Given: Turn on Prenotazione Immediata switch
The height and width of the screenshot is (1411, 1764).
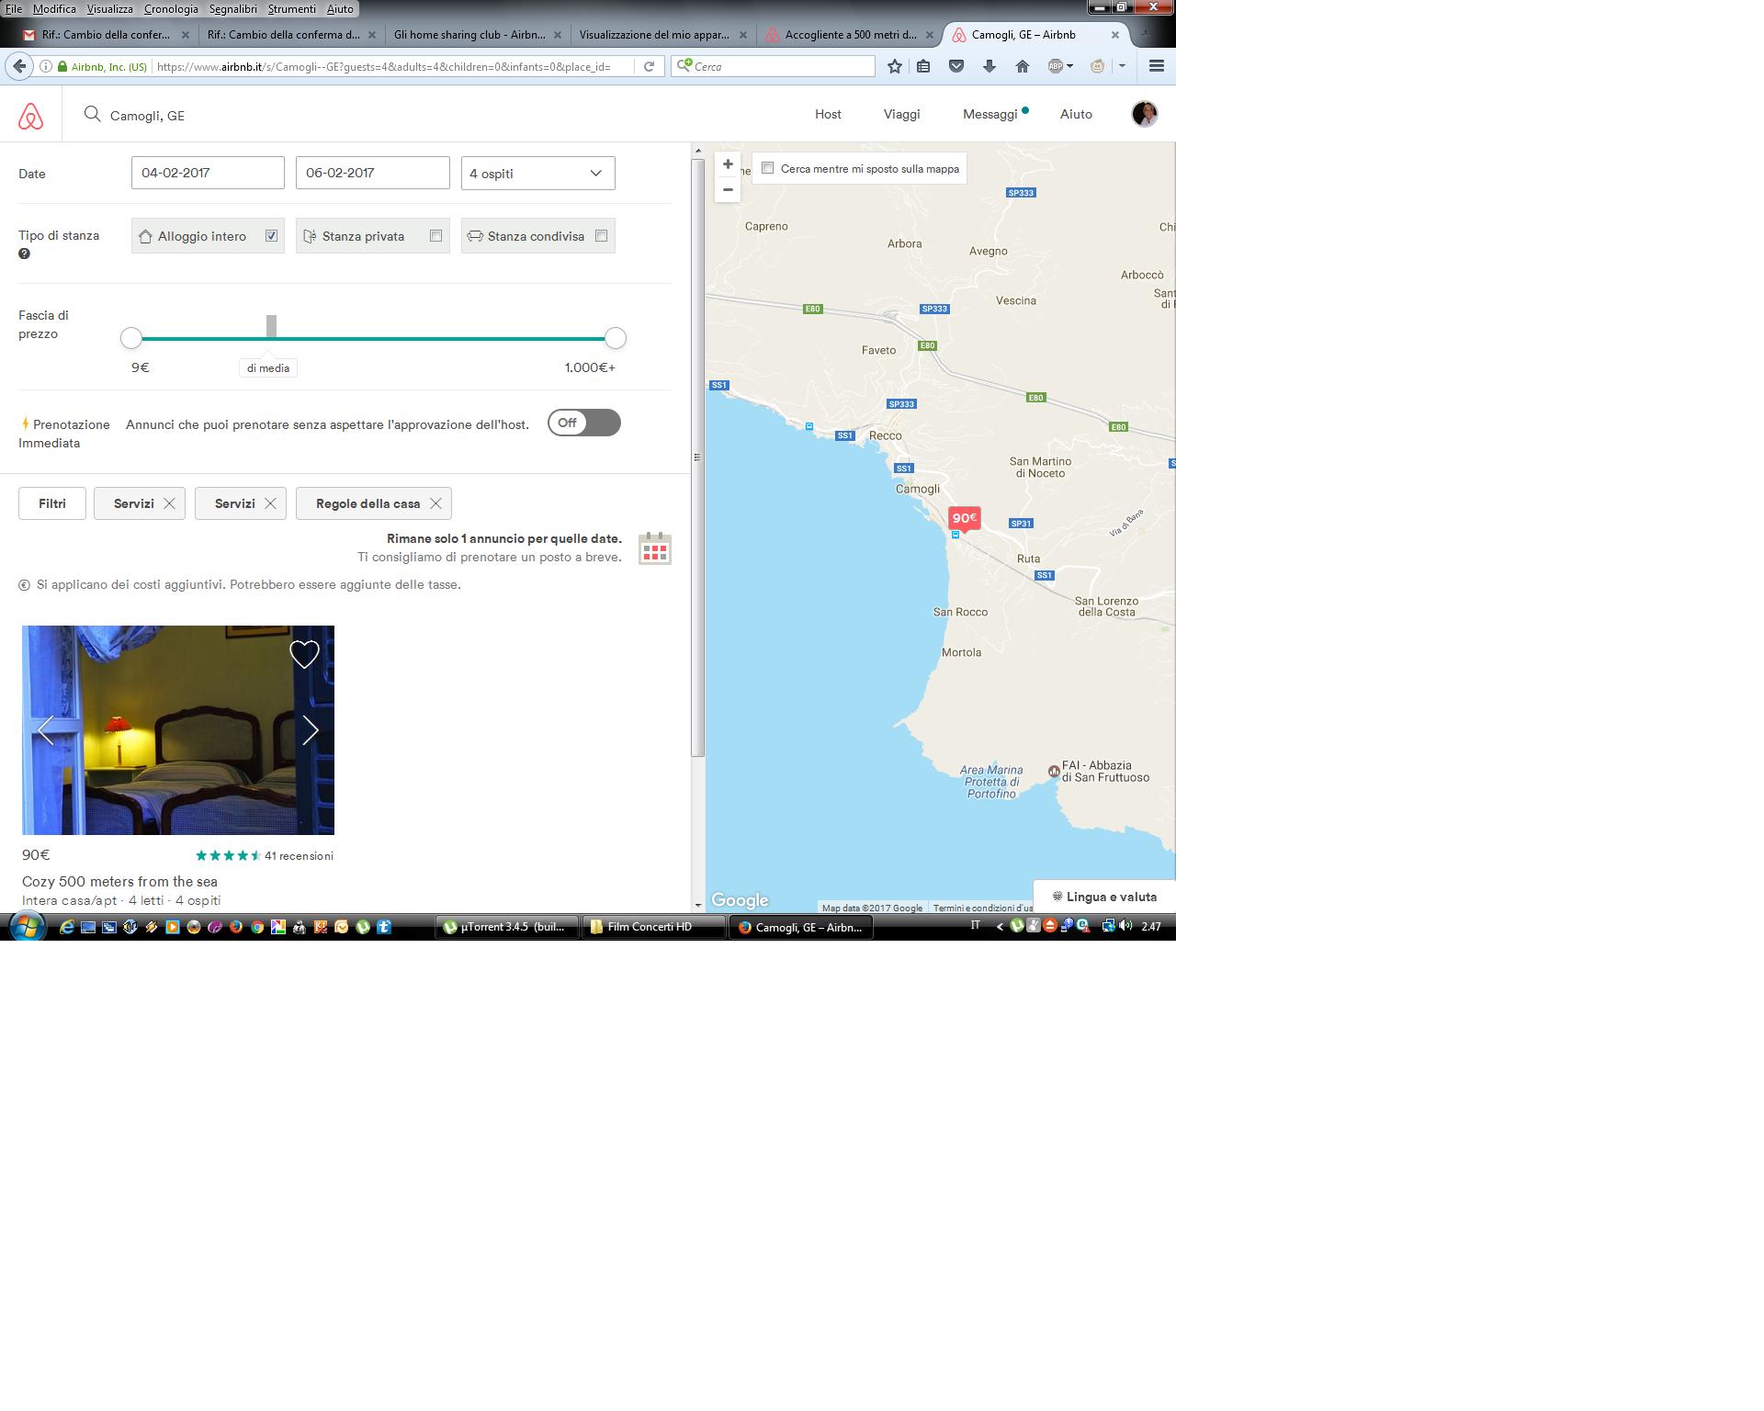Looking at the screenshot, I should 584,423.
